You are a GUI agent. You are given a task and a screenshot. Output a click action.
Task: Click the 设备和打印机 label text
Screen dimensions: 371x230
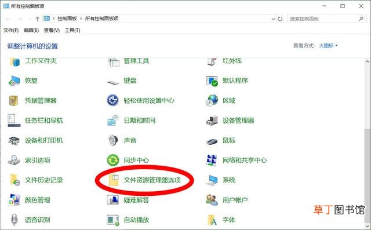(x=44, y=140)
